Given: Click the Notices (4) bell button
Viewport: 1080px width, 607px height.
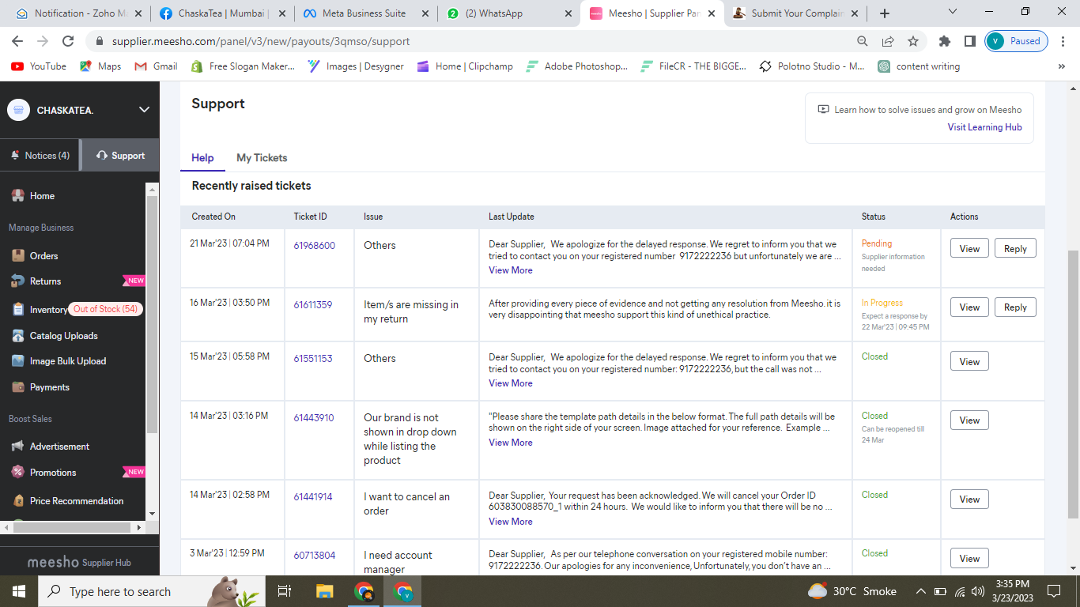Looking at the screenshot, I should pyautogui.click(x=40, y=156).
